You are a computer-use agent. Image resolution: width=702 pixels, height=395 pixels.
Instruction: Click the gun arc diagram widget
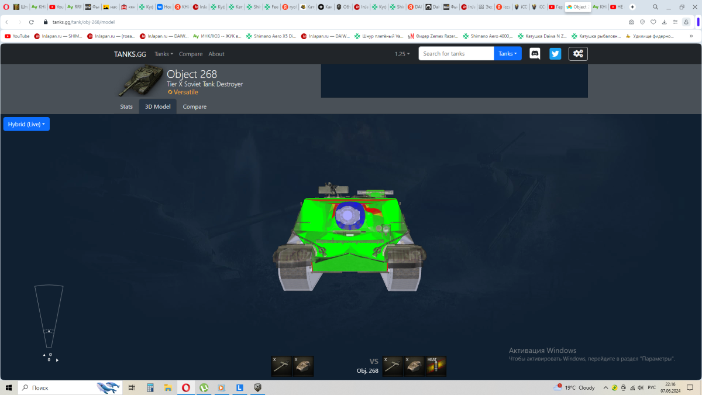click(x=49, y=317)
